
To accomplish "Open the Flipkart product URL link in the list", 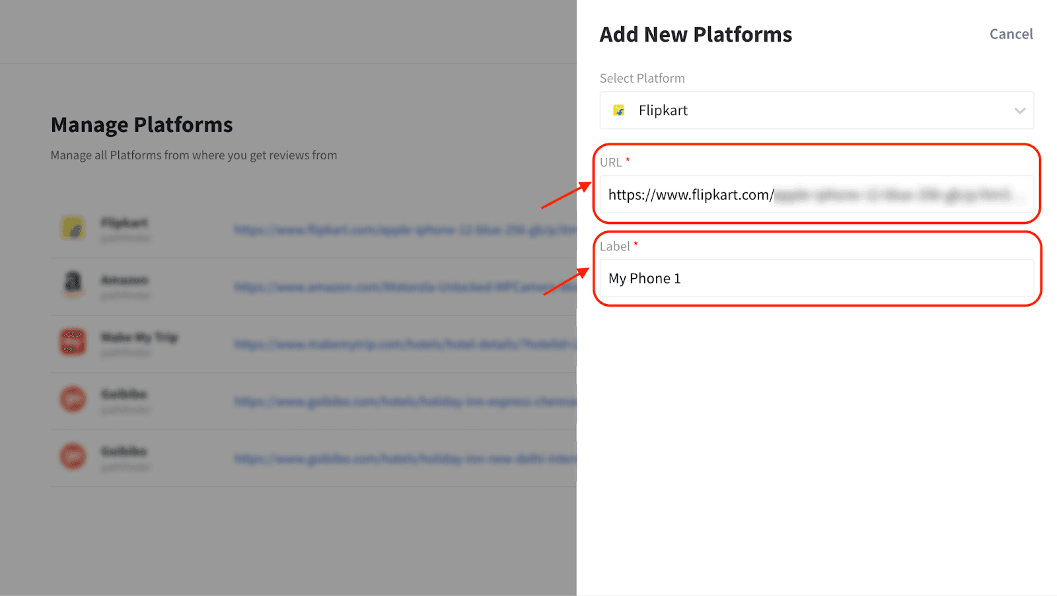I will coord(404,230).
